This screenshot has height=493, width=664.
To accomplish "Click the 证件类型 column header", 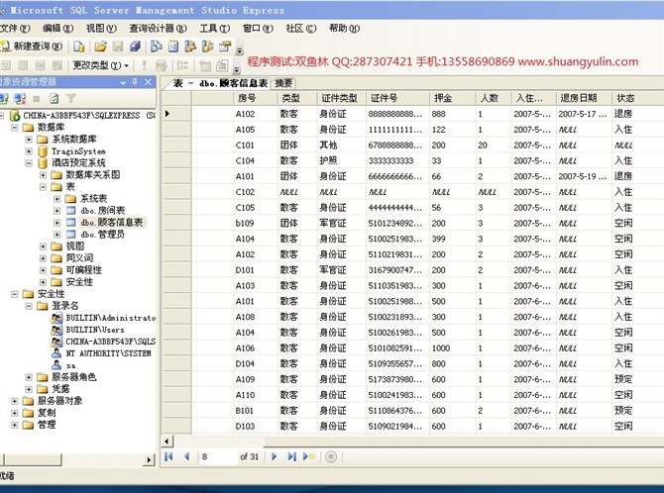I will pyautogui.click(x=341, y=98).
